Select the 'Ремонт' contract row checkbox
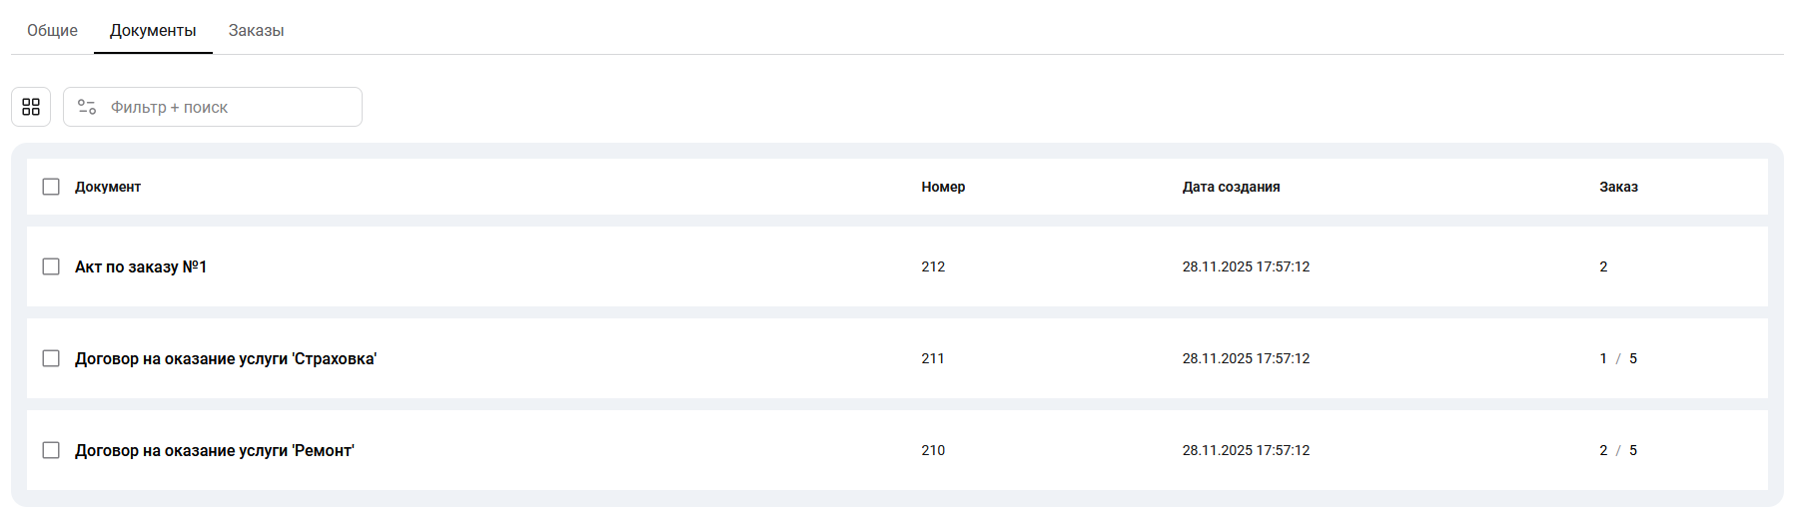 click(51, 450)
